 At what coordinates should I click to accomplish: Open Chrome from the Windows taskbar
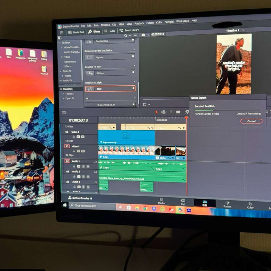(146, 208)
